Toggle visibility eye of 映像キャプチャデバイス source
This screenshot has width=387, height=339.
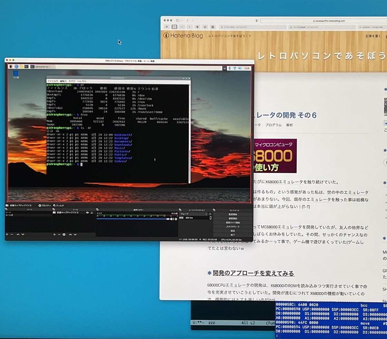pos(87,213)
